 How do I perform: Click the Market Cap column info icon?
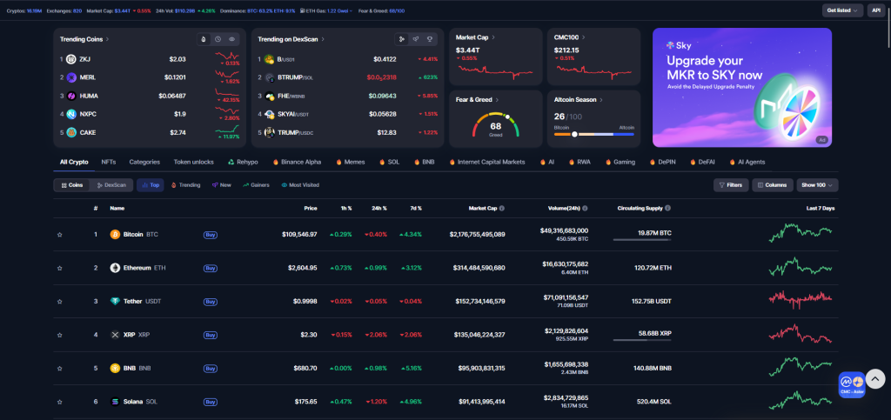pos(502,209)
